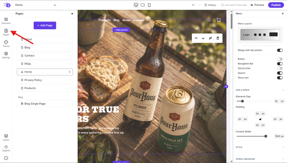Edit the top padding value field

coord(257,113)
